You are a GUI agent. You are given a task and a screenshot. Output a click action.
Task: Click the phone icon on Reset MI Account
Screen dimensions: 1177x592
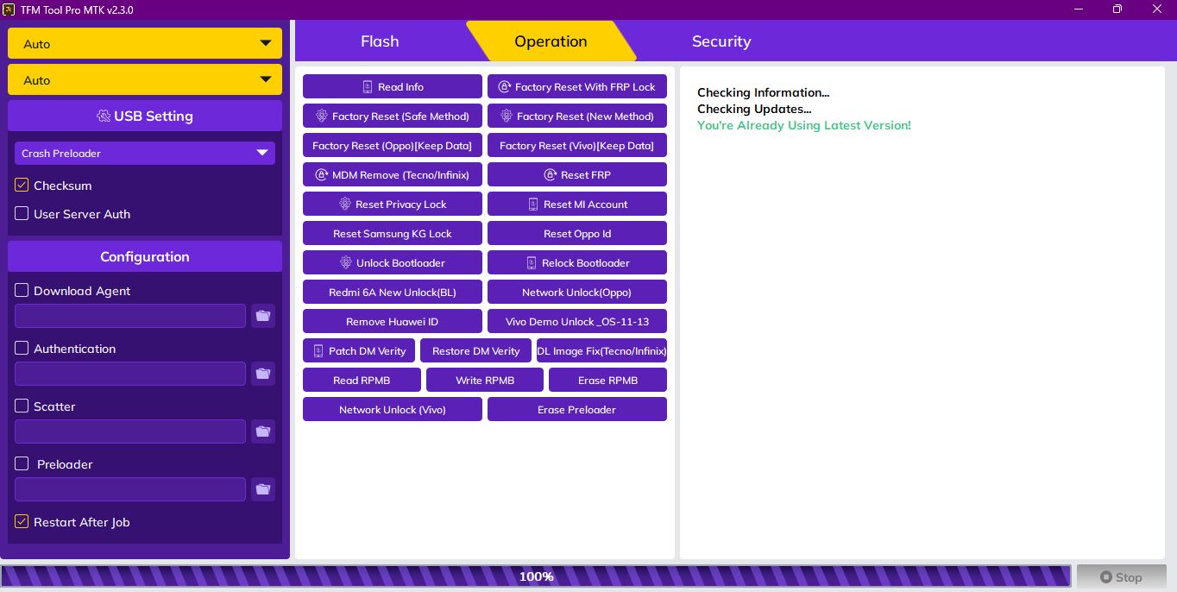533,205
